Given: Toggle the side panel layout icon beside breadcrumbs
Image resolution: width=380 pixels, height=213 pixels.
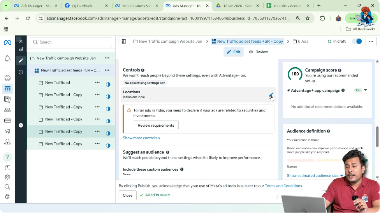Looking at the screenshot, I should tap(124, 42).
